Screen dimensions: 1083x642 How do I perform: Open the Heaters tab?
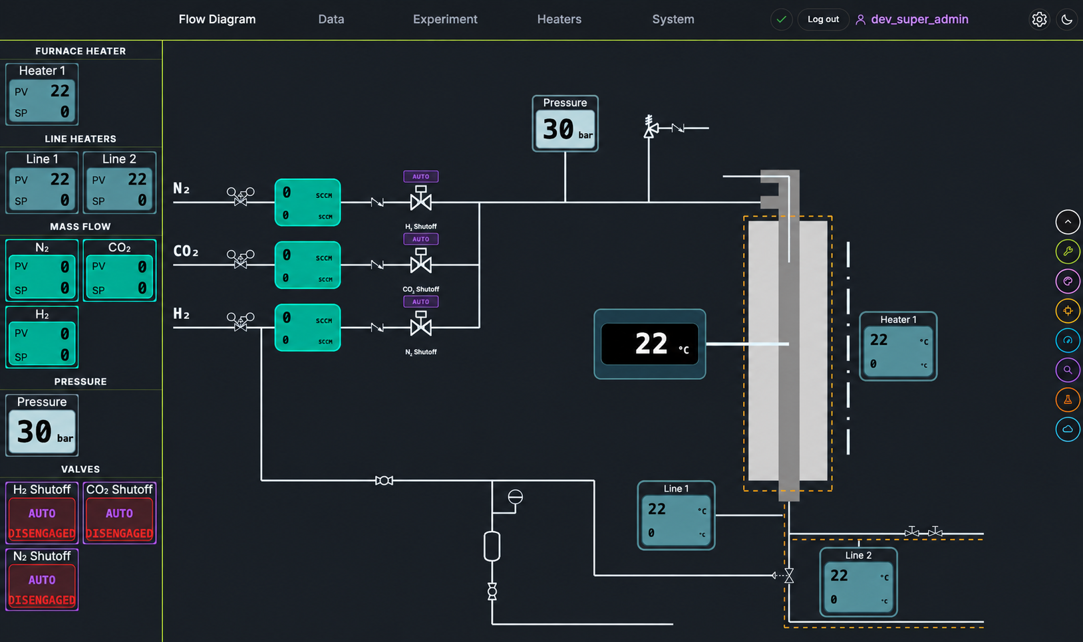click(x=559, y=19)
